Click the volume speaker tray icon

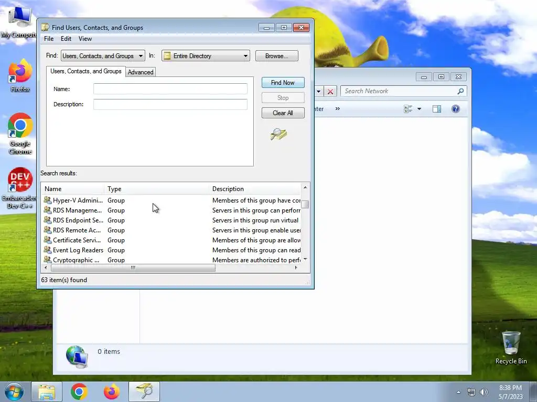point(484,392)
